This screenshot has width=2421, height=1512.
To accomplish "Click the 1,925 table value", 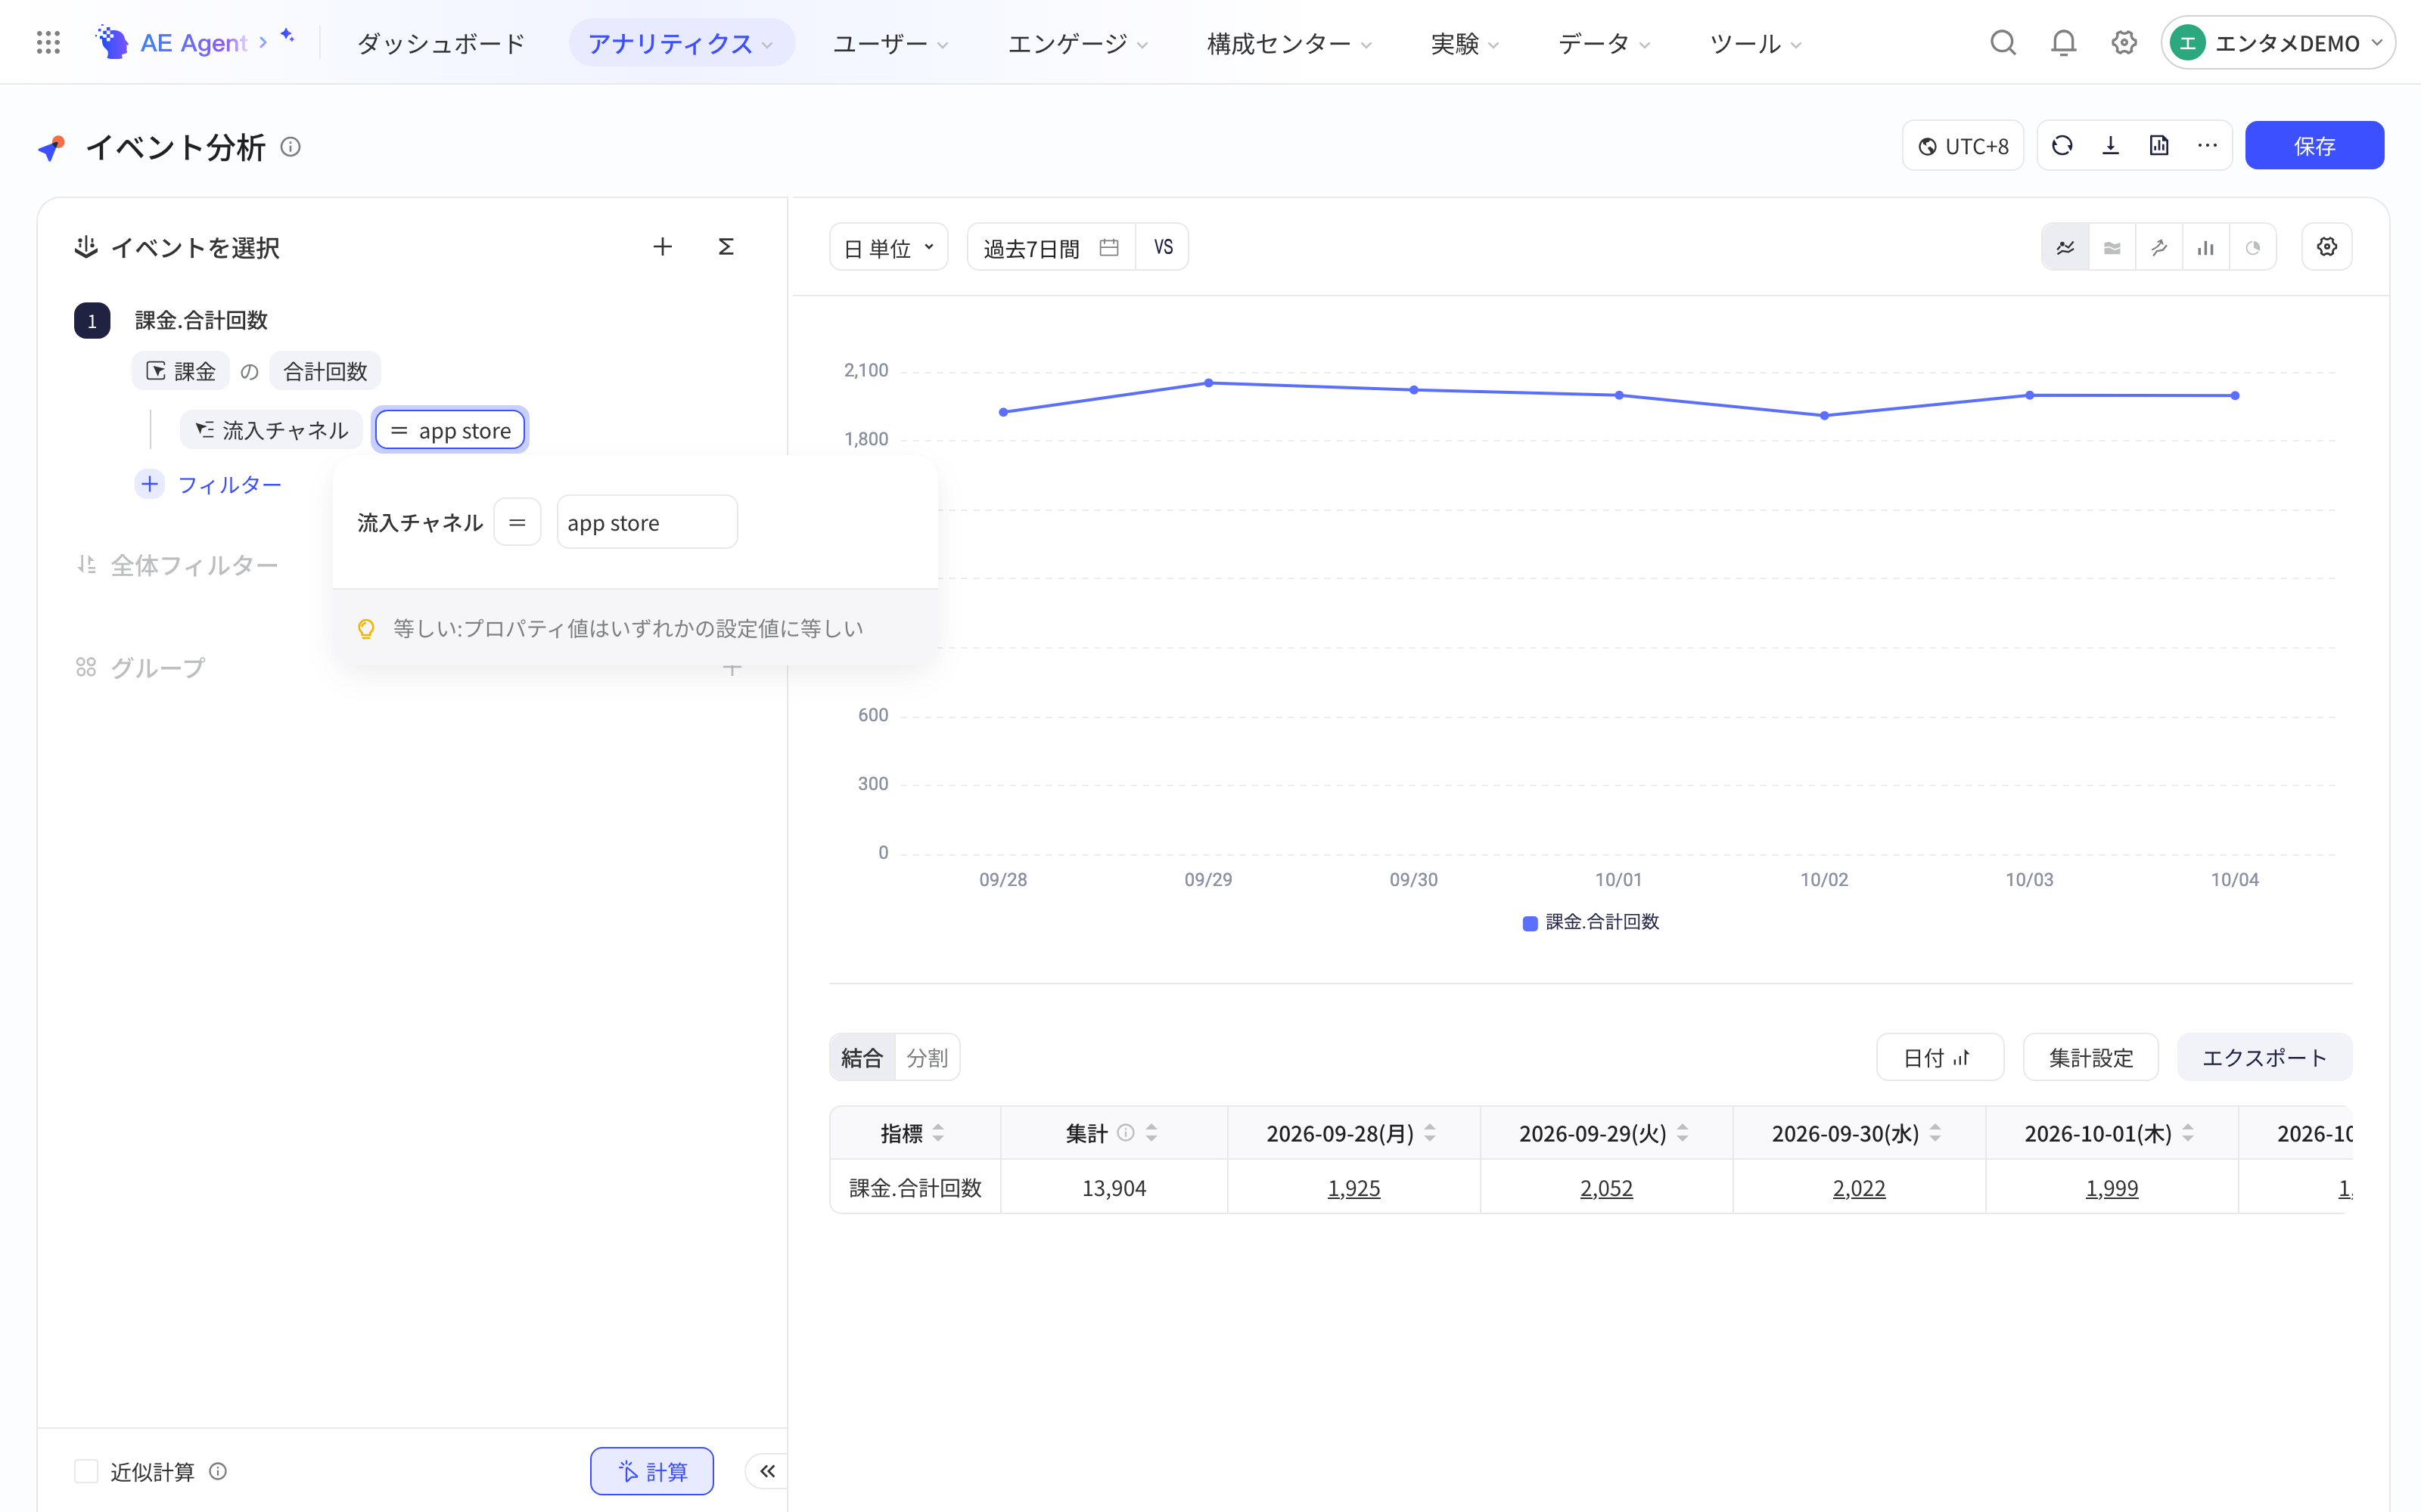I will tap(1353, 1188).
